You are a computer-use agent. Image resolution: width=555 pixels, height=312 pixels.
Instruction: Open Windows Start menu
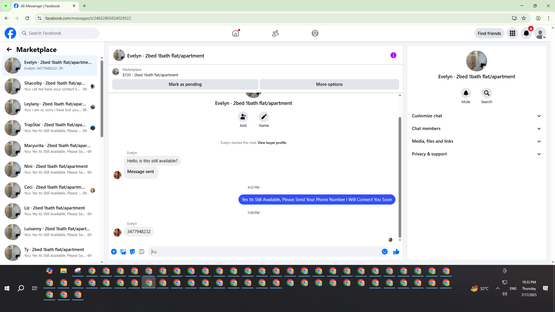pos(7,288)
